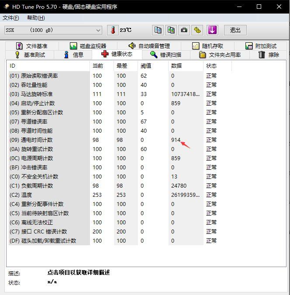
Task: Select the (07) 寻道错误率 row
Action: [x=120, y=122]
